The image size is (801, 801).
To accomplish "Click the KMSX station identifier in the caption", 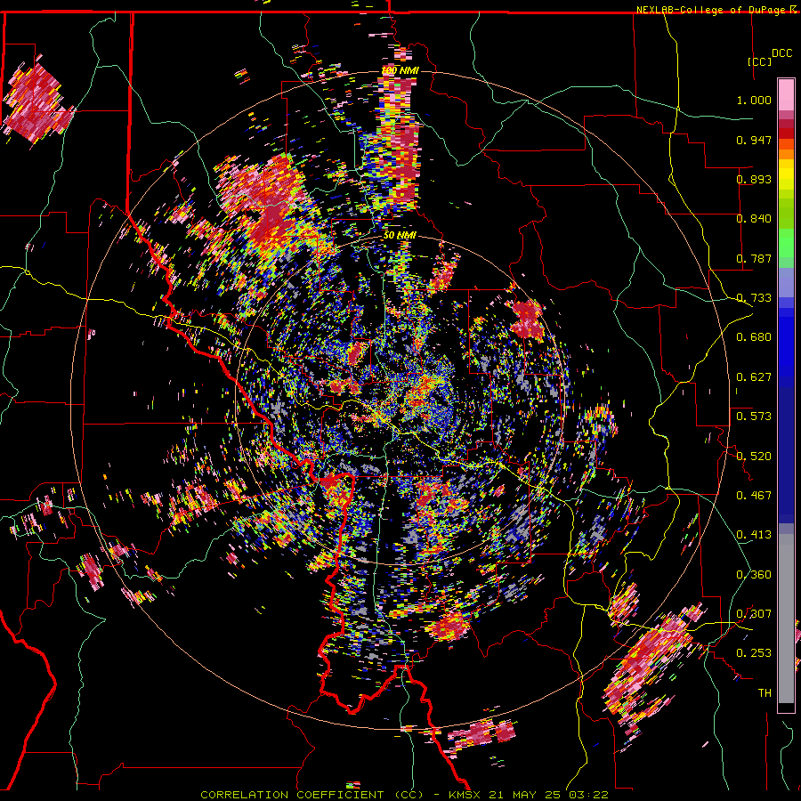I will pyautogui.click(x=465, y=795).
